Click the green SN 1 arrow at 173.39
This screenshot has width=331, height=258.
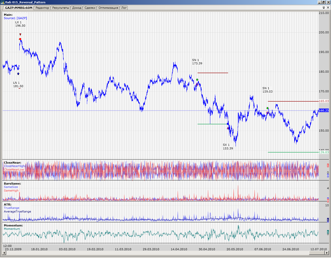coord(197,80)
